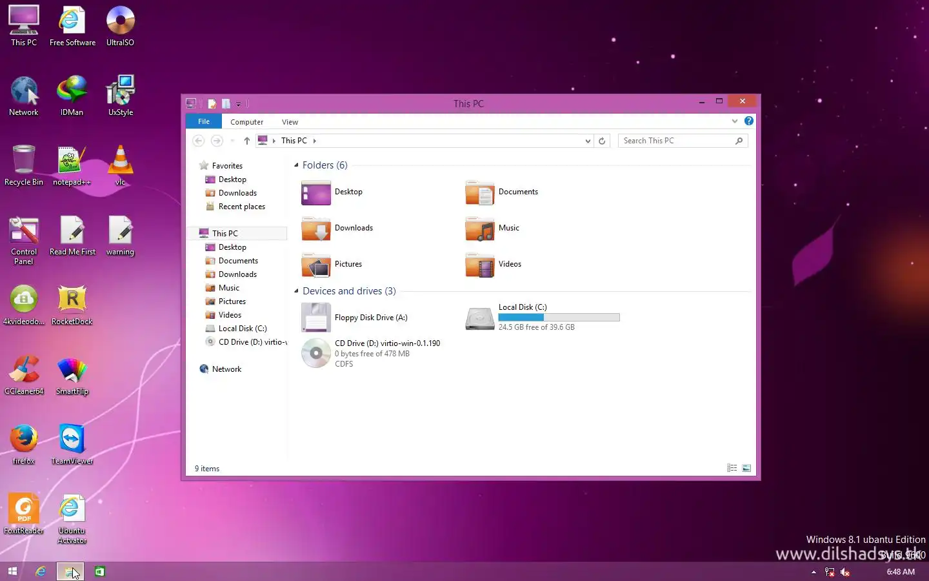Screen dimensions: 929x581
Task: Launch RocketDock from the desktop
Action: point(72,305)
